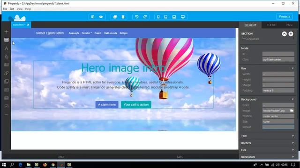The height and width of the screenshot is (168, 300).
Task: Switch to laptop preview size
Action: 174,17
